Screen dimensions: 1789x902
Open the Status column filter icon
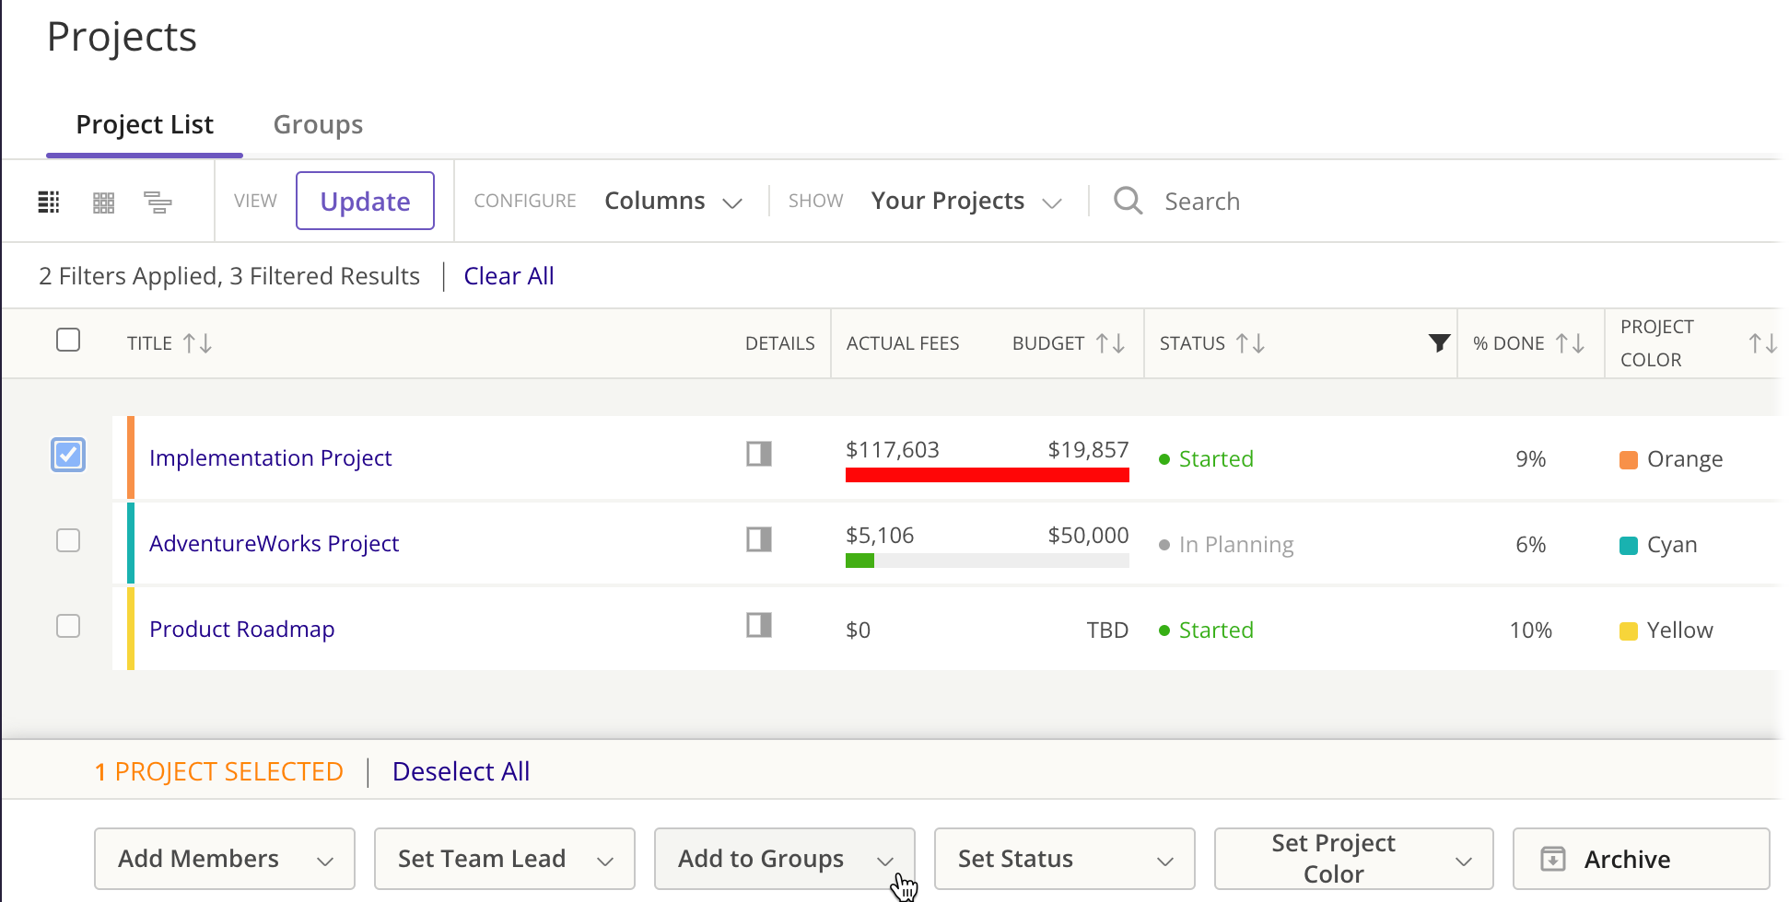pyautogui.click(x=1438, y=343)
